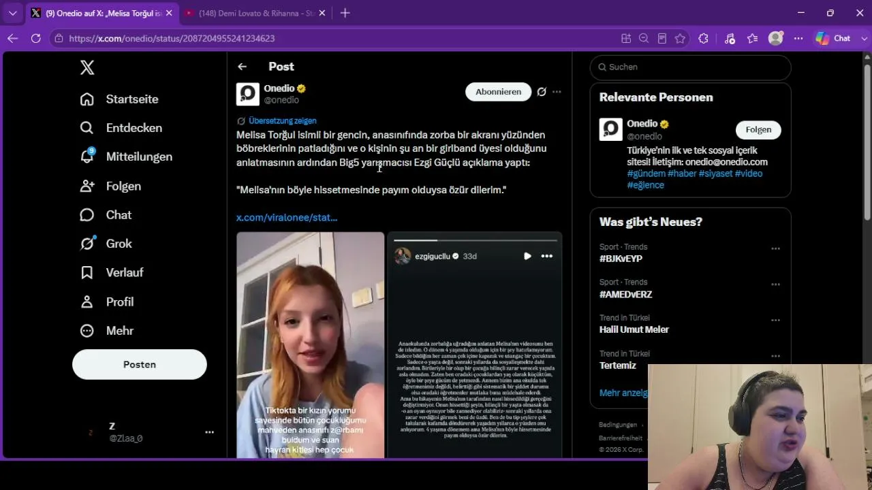This screenshot has height=490, width=872.
Task: Open the media control music icon
Action: tap(730, 39)
